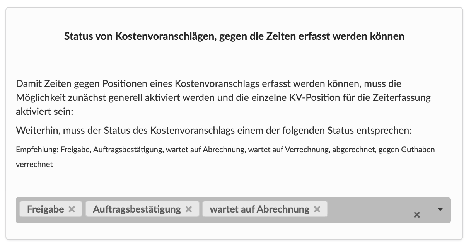
Task: Remove the Freigabe tag via its x
Action: 72,209
